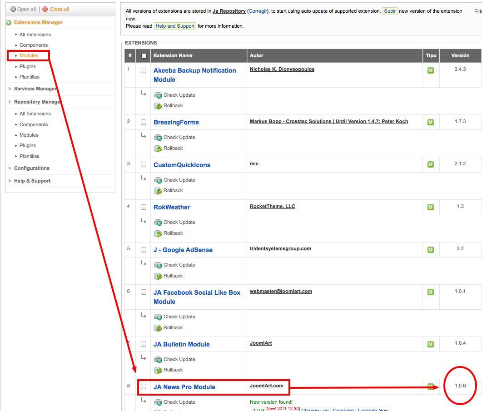Select Plantillas under Repository Manager

(30, 156)
